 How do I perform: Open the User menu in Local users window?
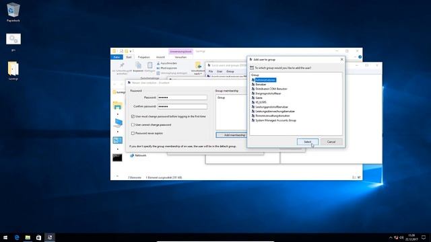[x=220, y=71]
